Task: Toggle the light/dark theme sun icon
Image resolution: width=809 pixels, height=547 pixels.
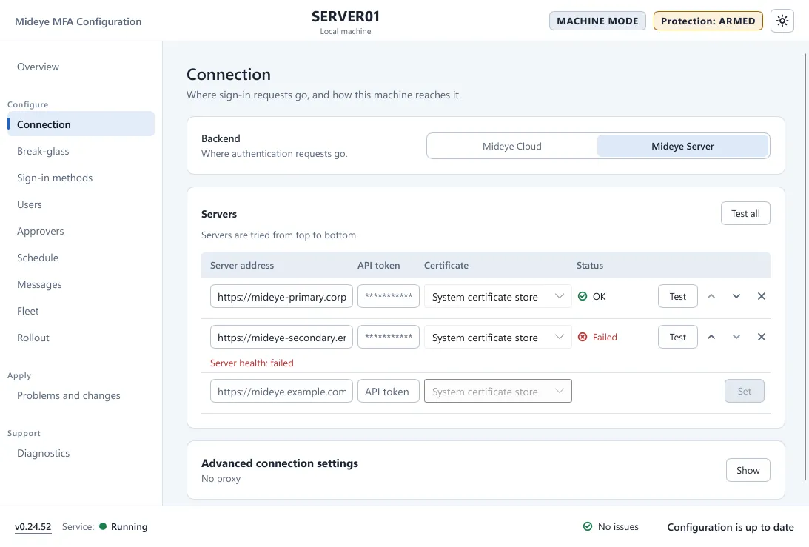Action: tap(782, 21)
